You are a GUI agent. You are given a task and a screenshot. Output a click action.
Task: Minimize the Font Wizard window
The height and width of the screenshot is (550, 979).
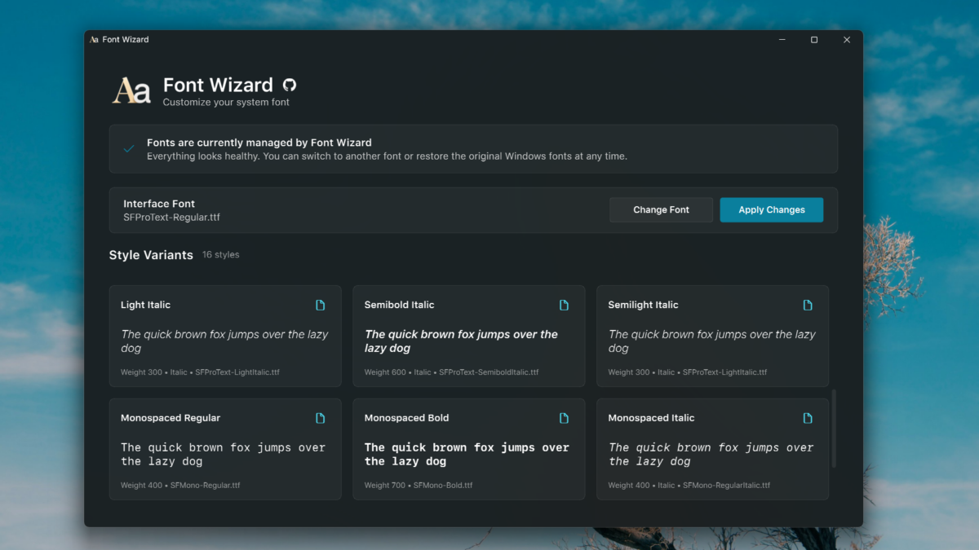(x=782, y=39)
